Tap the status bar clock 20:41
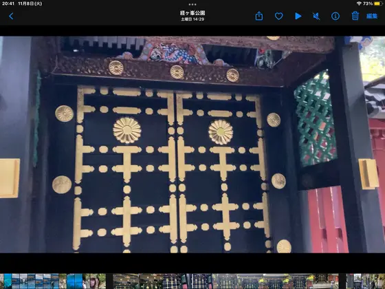Screen dimensions: 385x289 8,3
